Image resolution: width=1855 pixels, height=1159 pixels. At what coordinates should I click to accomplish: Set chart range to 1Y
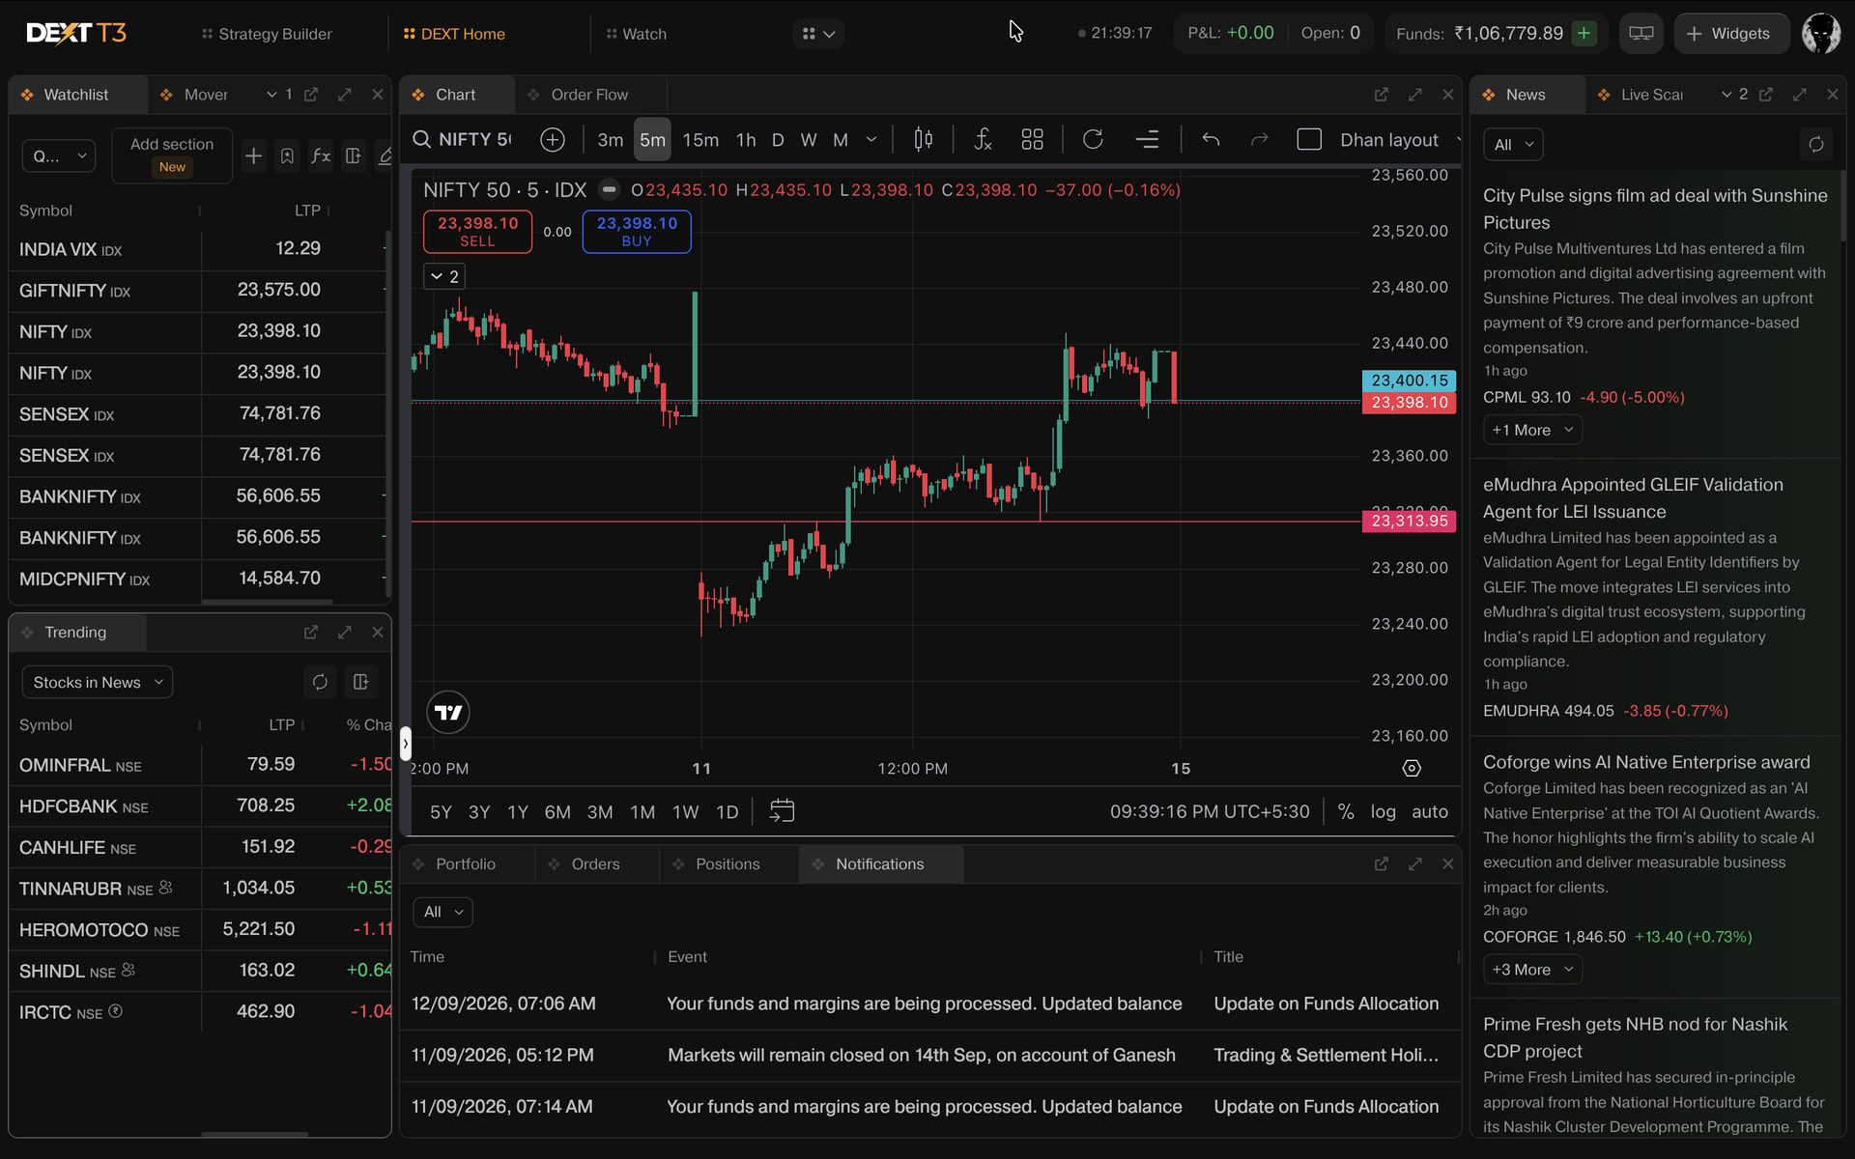coord(518,812)
